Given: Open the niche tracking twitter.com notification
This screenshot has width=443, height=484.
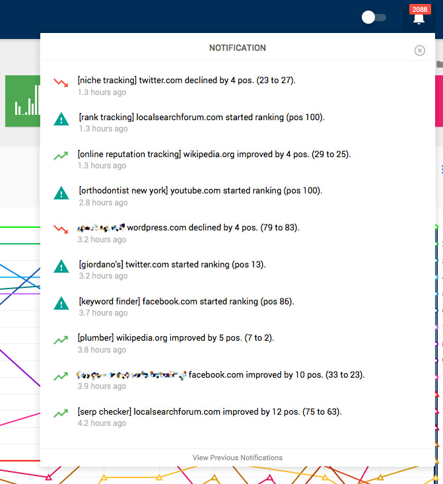Looking at the screenshot, I should (186, 81).
